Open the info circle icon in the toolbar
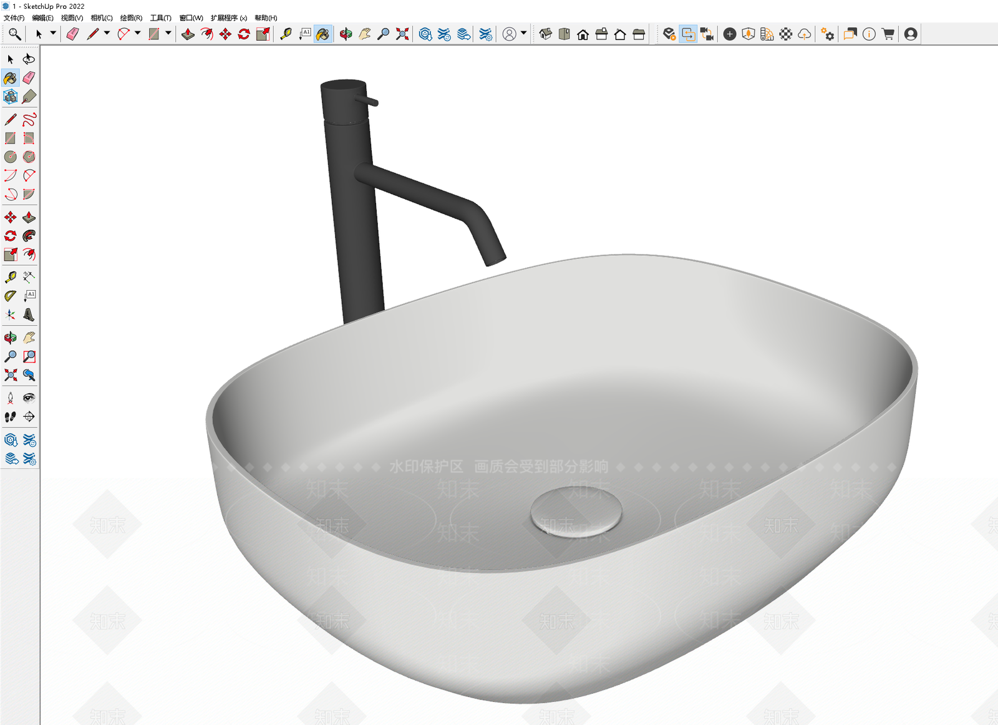 point(869,34)
